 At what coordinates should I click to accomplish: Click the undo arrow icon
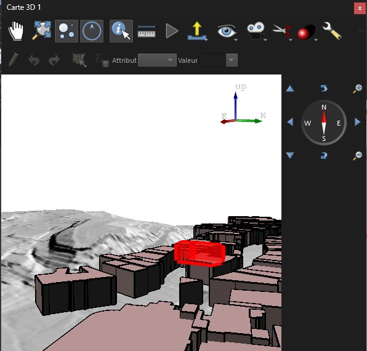click(34, 60)
